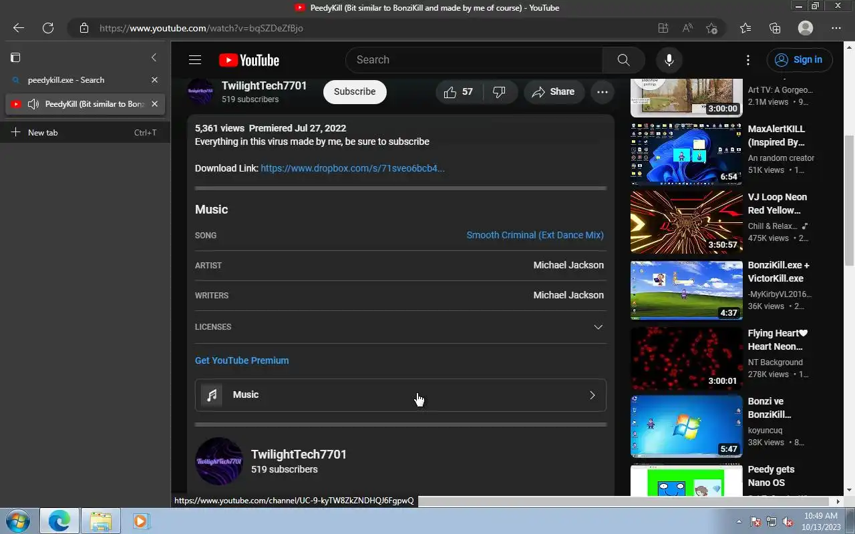The image size is (855, 534).
Task: Open Action Center flag tray icon
Action: [755, 521]
